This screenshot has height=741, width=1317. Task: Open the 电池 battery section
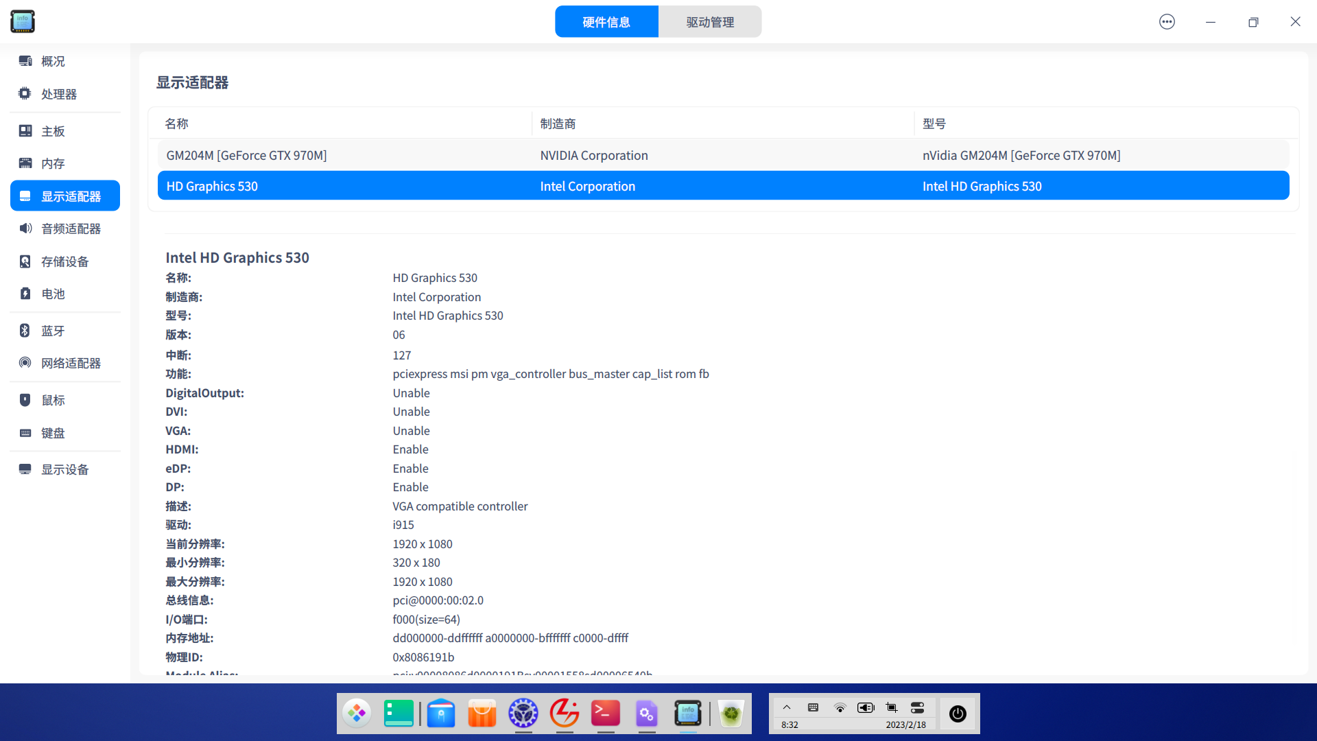click(52, 294)
